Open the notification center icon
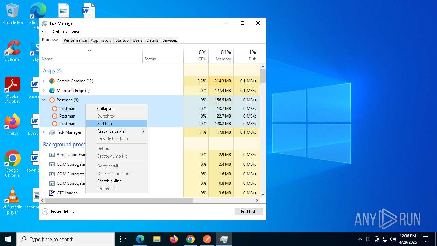Viewport: 437px width, 246px height. (426, 239)
